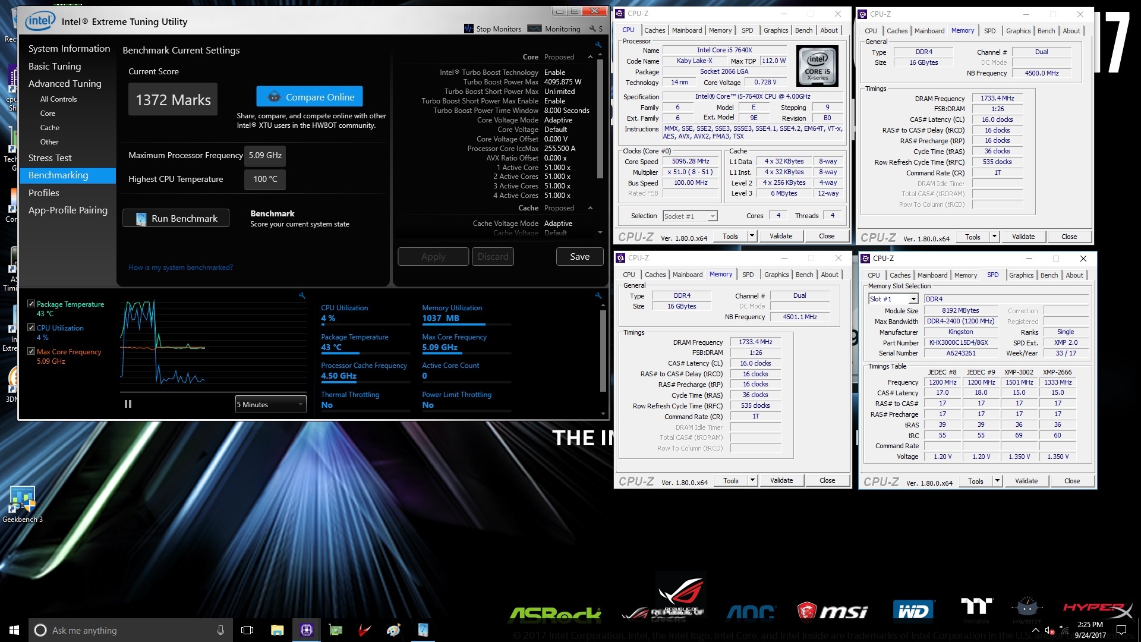Click wrench icon above the monitor graph

(x=302, y=295)
